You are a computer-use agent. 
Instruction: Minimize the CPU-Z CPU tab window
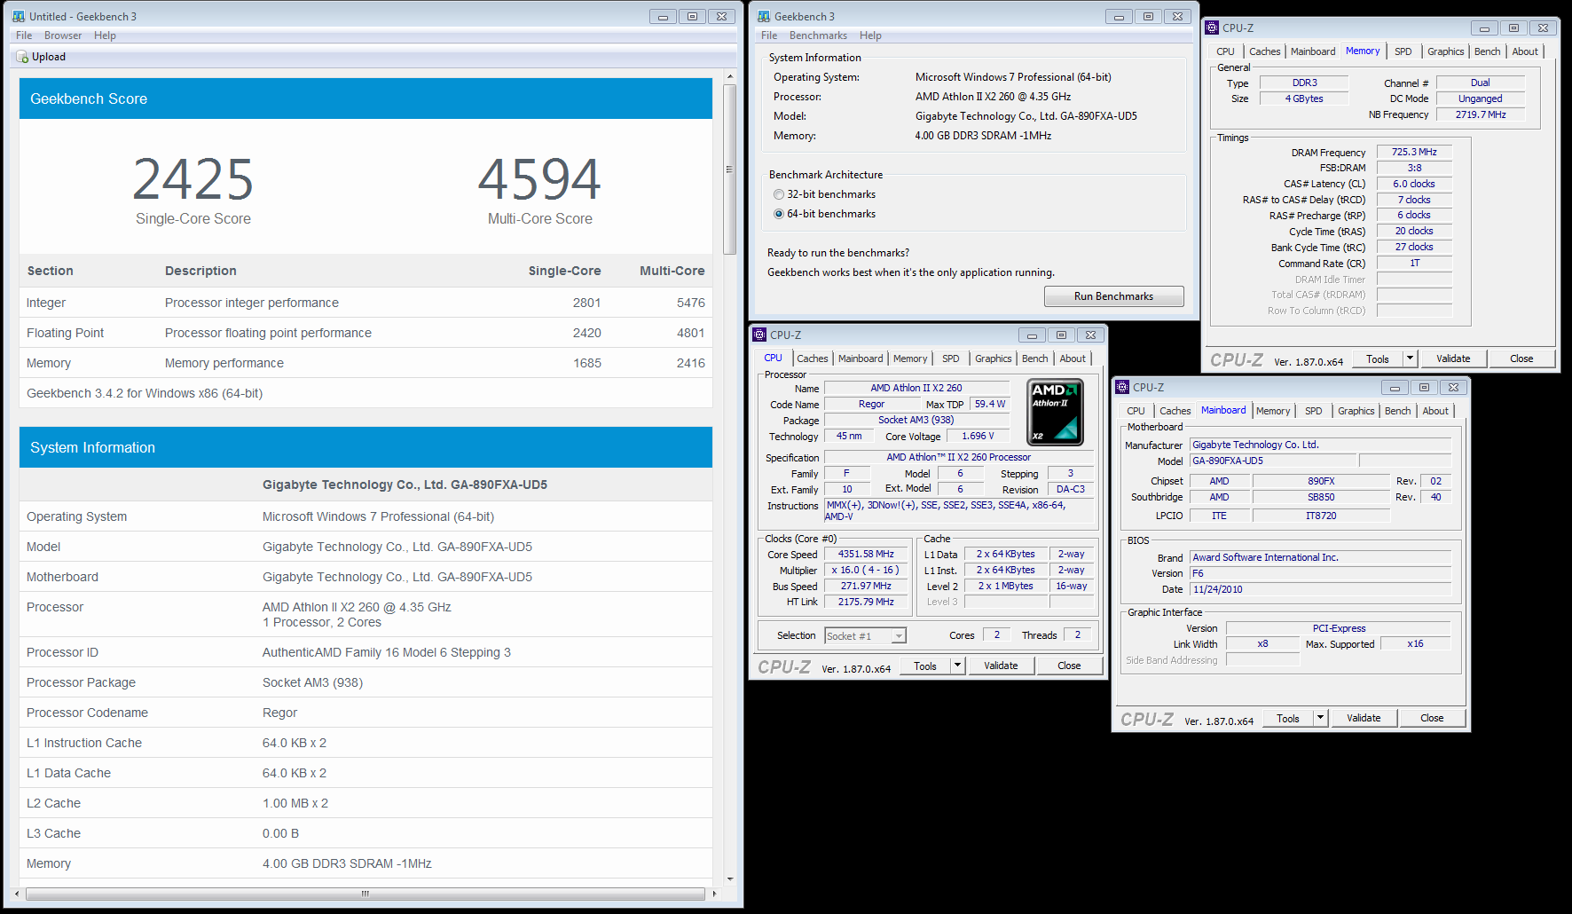click(x=1032, y=335)
